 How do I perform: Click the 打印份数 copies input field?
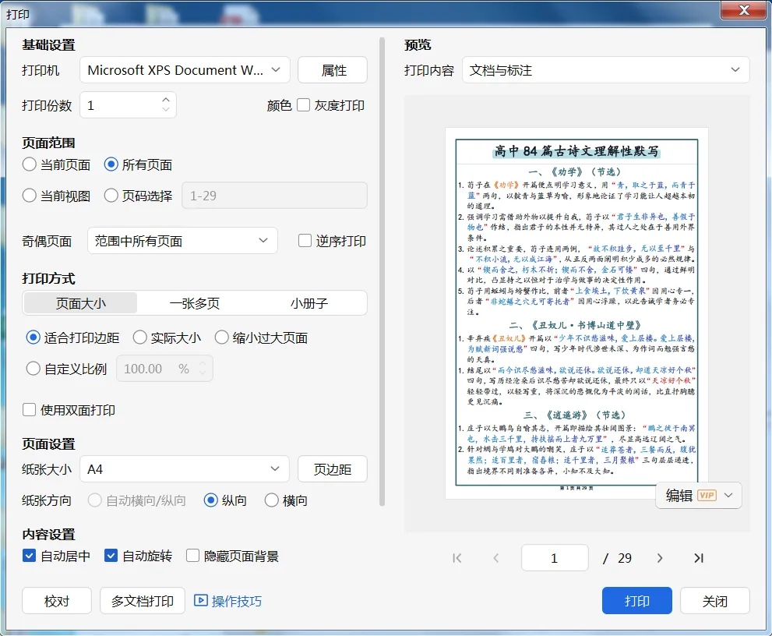128,105
